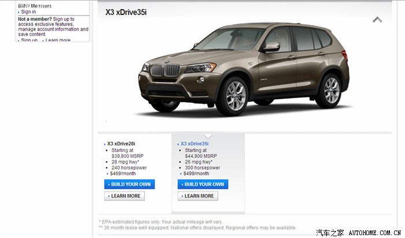Screen dimensions: 405x238
Task: Click the arrow icon beside X3 xDrive28i
Action: tap(105, 144)
